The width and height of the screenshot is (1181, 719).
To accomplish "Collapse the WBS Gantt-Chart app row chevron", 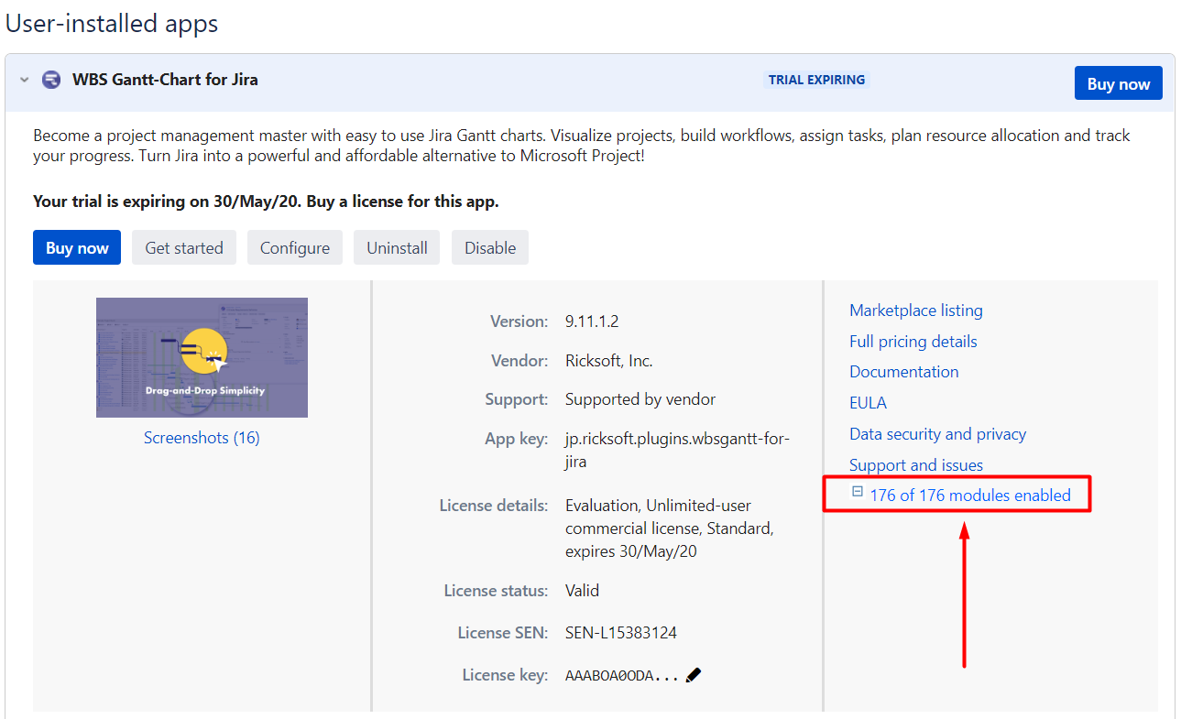I will (x=24, y=81).
